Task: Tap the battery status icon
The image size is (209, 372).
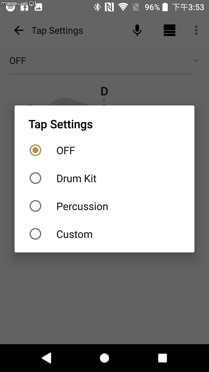Action: (165, 7)
